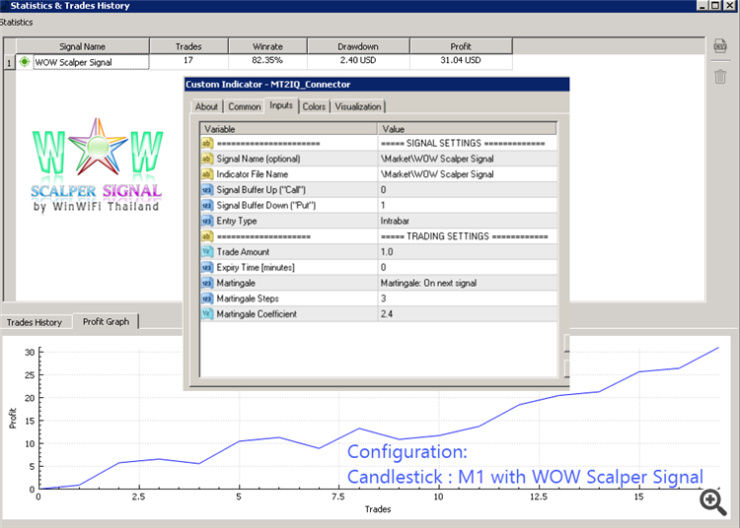Click the icon beside Trade Amount
Viewport: 740px width, 528px height.
coord(207,252)
